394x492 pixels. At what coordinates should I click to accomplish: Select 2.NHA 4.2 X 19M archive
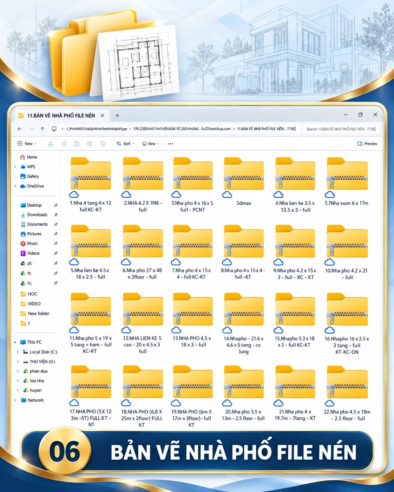(143, 185)
